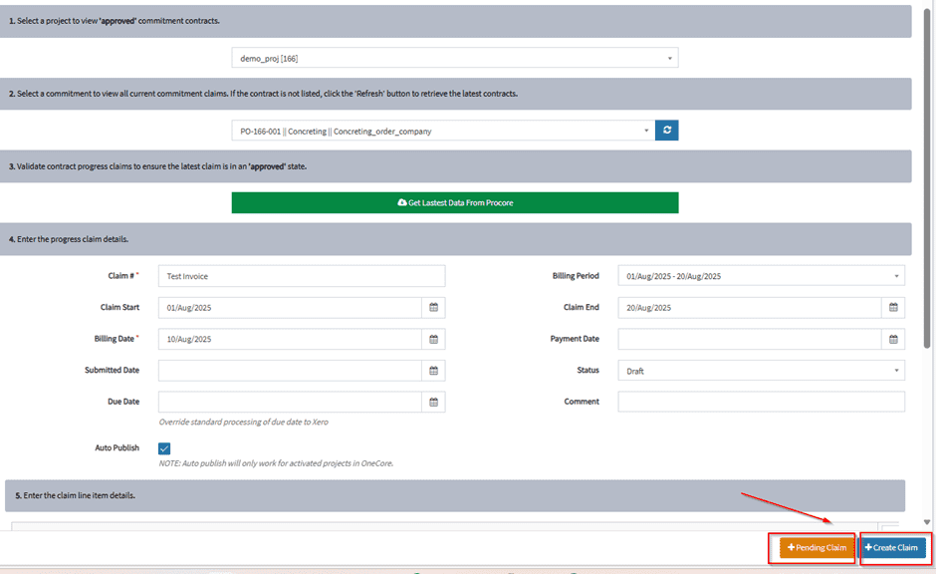Open the Status dropdown set to Draft
The height and width of the screenshot is (574, 936).
761,371
